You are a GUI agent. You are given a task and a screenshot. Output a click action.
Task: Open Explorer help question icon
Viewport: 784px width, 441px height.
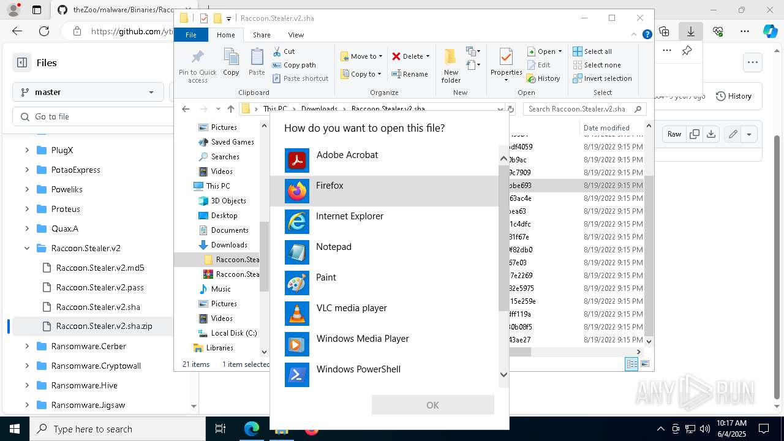point(647,35)
